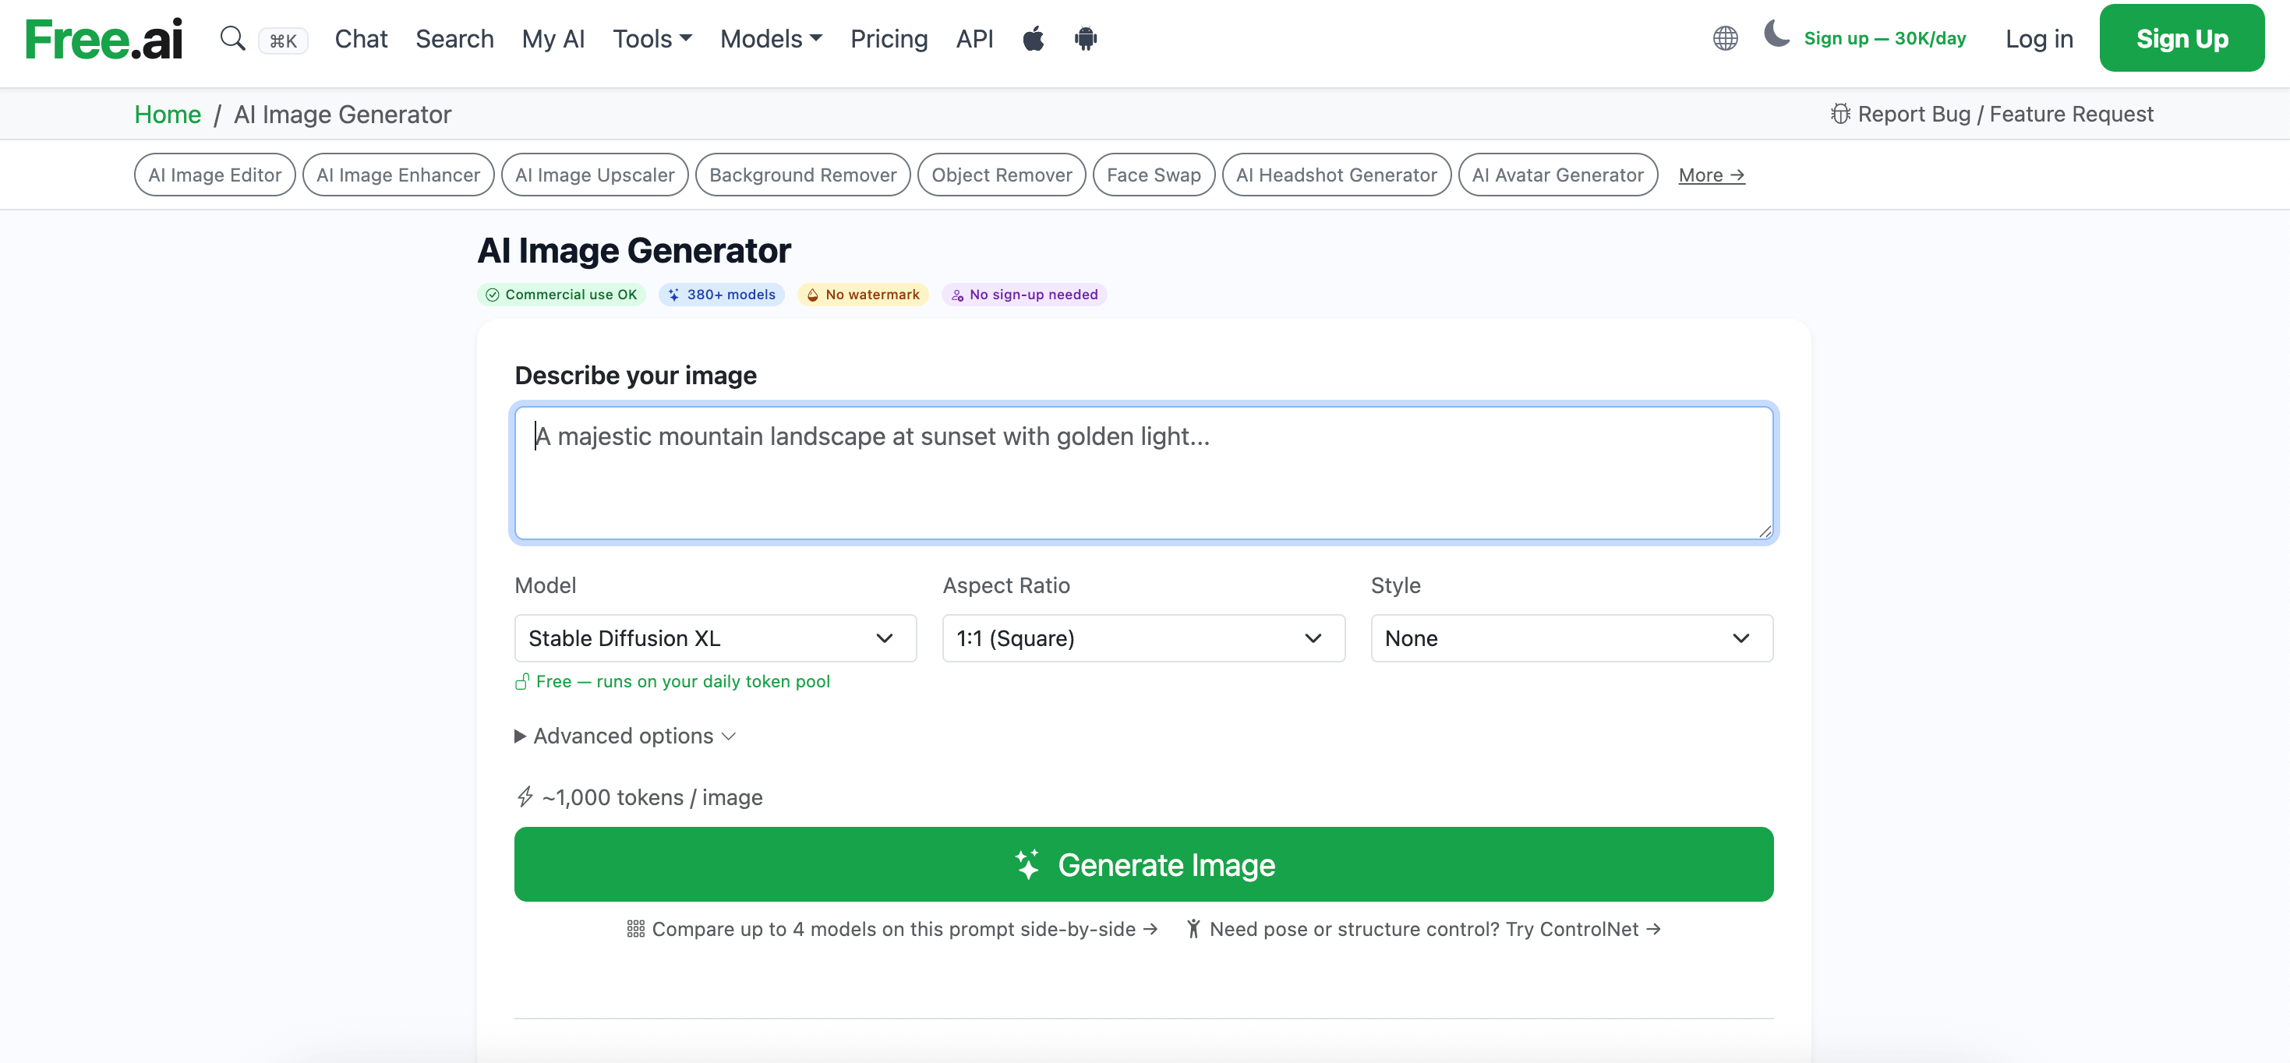2290x1063 pixels.
Task: Open the AI Headshot Generator tool
Action: coord(1336,175)
